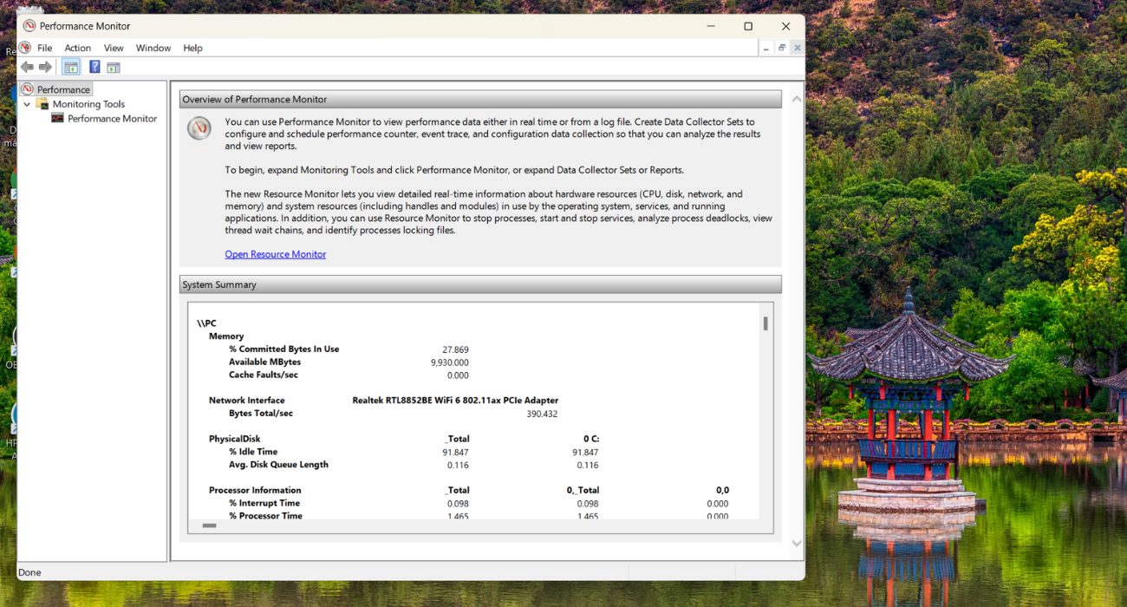1127x607 pixels.
Task: Click the Processor Information category heading
Action: point(255,490)
